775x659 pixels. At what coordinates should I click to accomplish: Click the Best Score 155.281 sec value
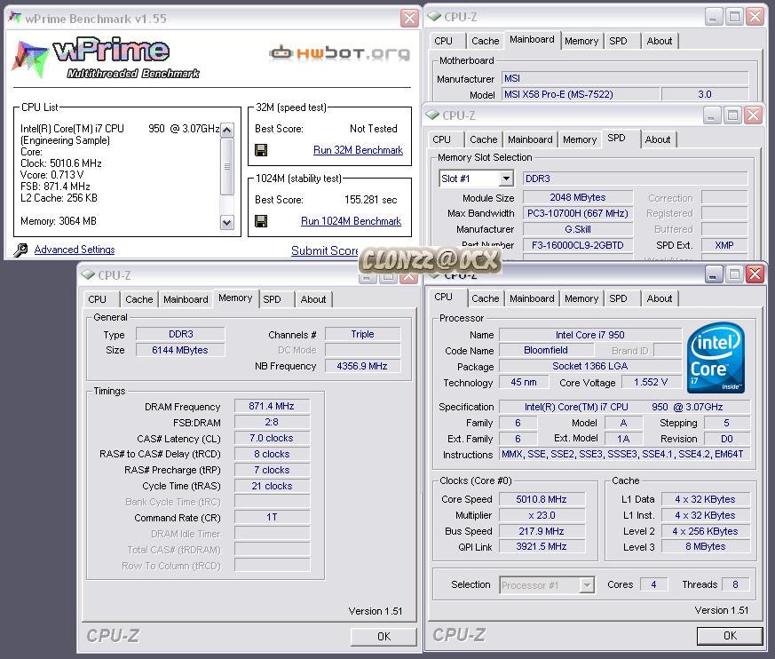371,200
